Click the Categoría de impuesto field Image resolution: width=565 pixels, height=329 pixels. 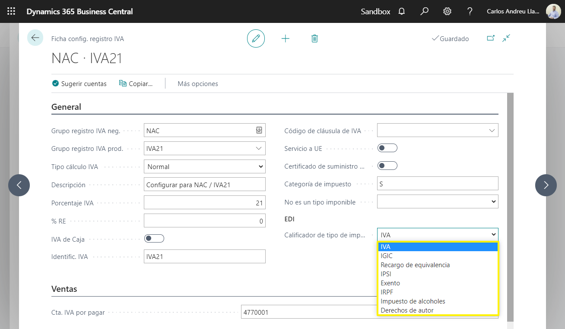tap(438, 183)
